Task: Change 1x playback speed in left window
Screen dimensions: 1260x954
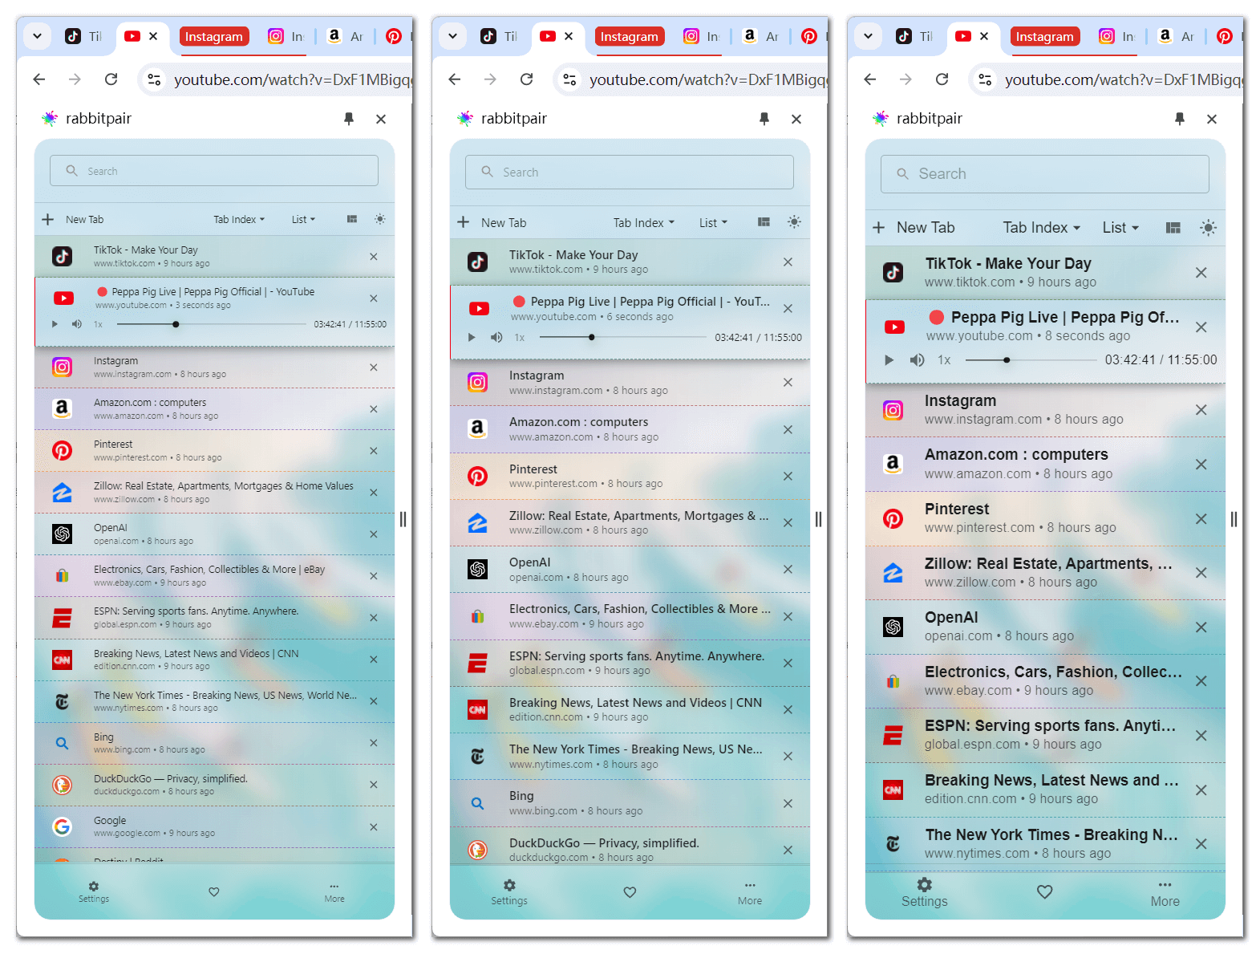Action: pos(98,324)
